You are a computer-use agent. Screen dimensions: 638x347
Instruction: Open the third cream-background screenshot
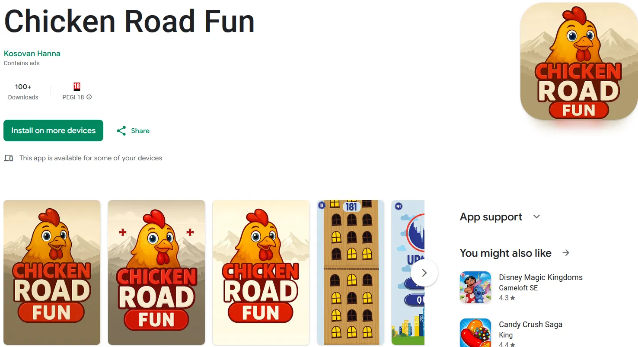tap(261, 272)
